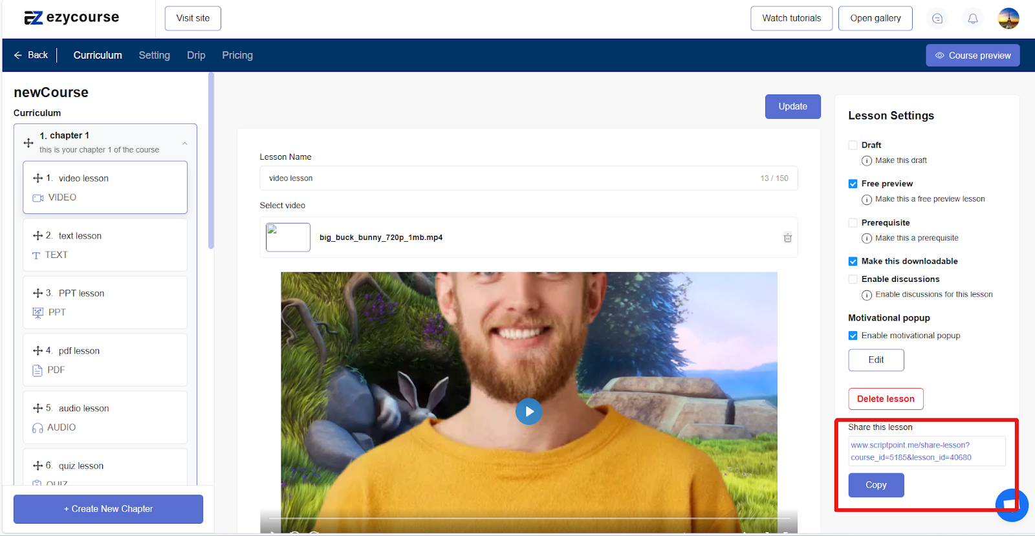Click the Lesson Name input field

(x=528, y=178)
